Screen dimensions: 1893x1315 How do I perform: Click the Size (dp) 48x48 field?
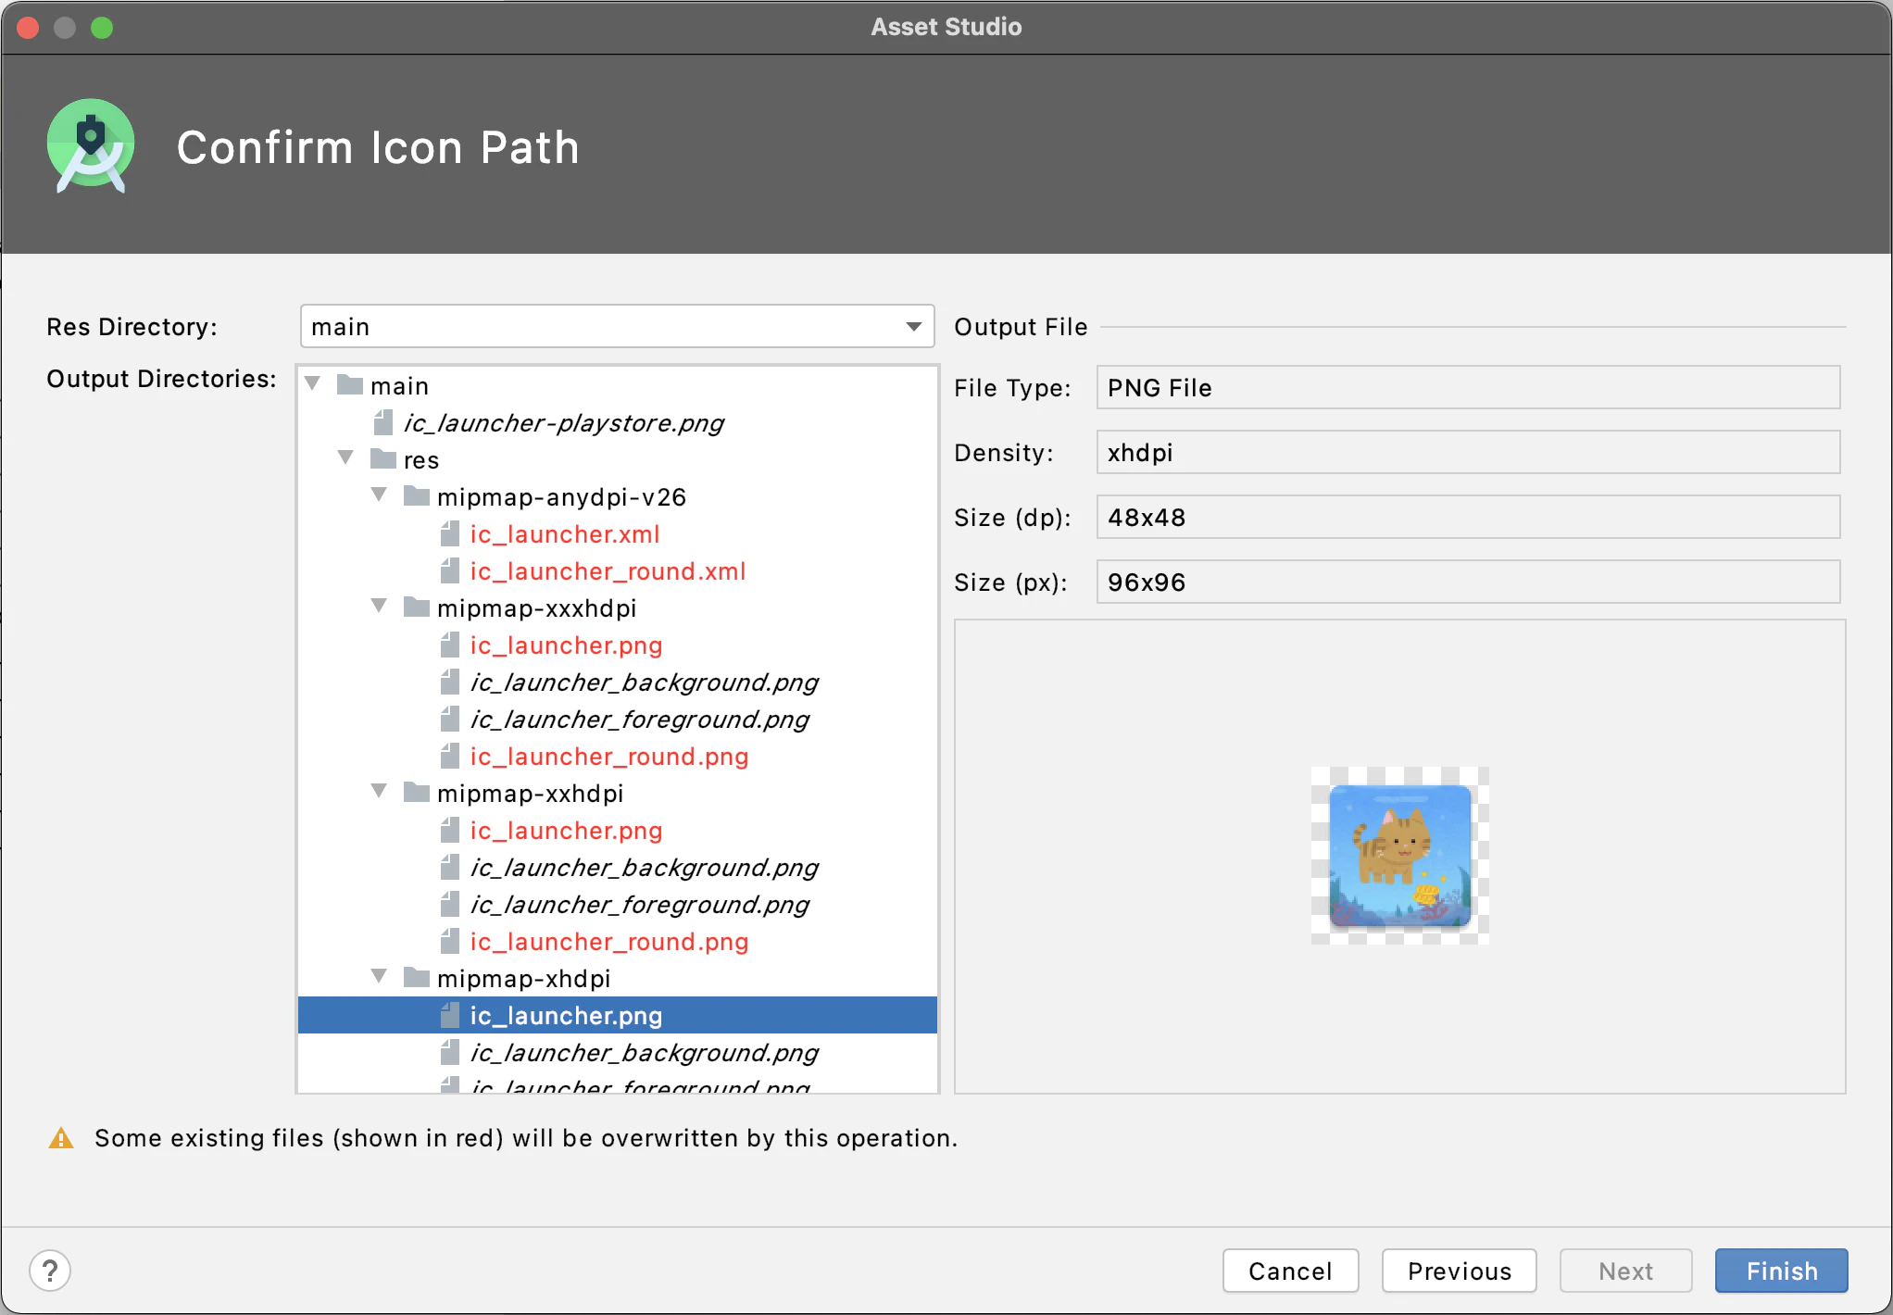1468,517
